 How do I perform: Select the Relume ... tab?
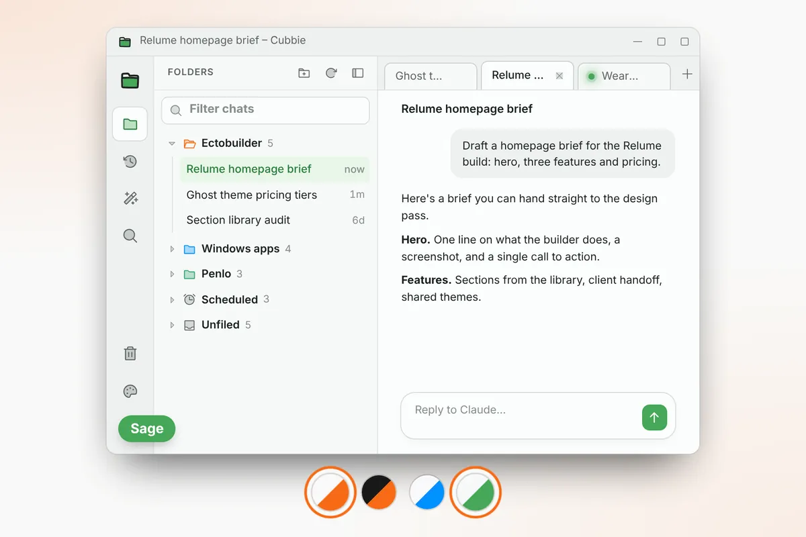coord(527,76)
